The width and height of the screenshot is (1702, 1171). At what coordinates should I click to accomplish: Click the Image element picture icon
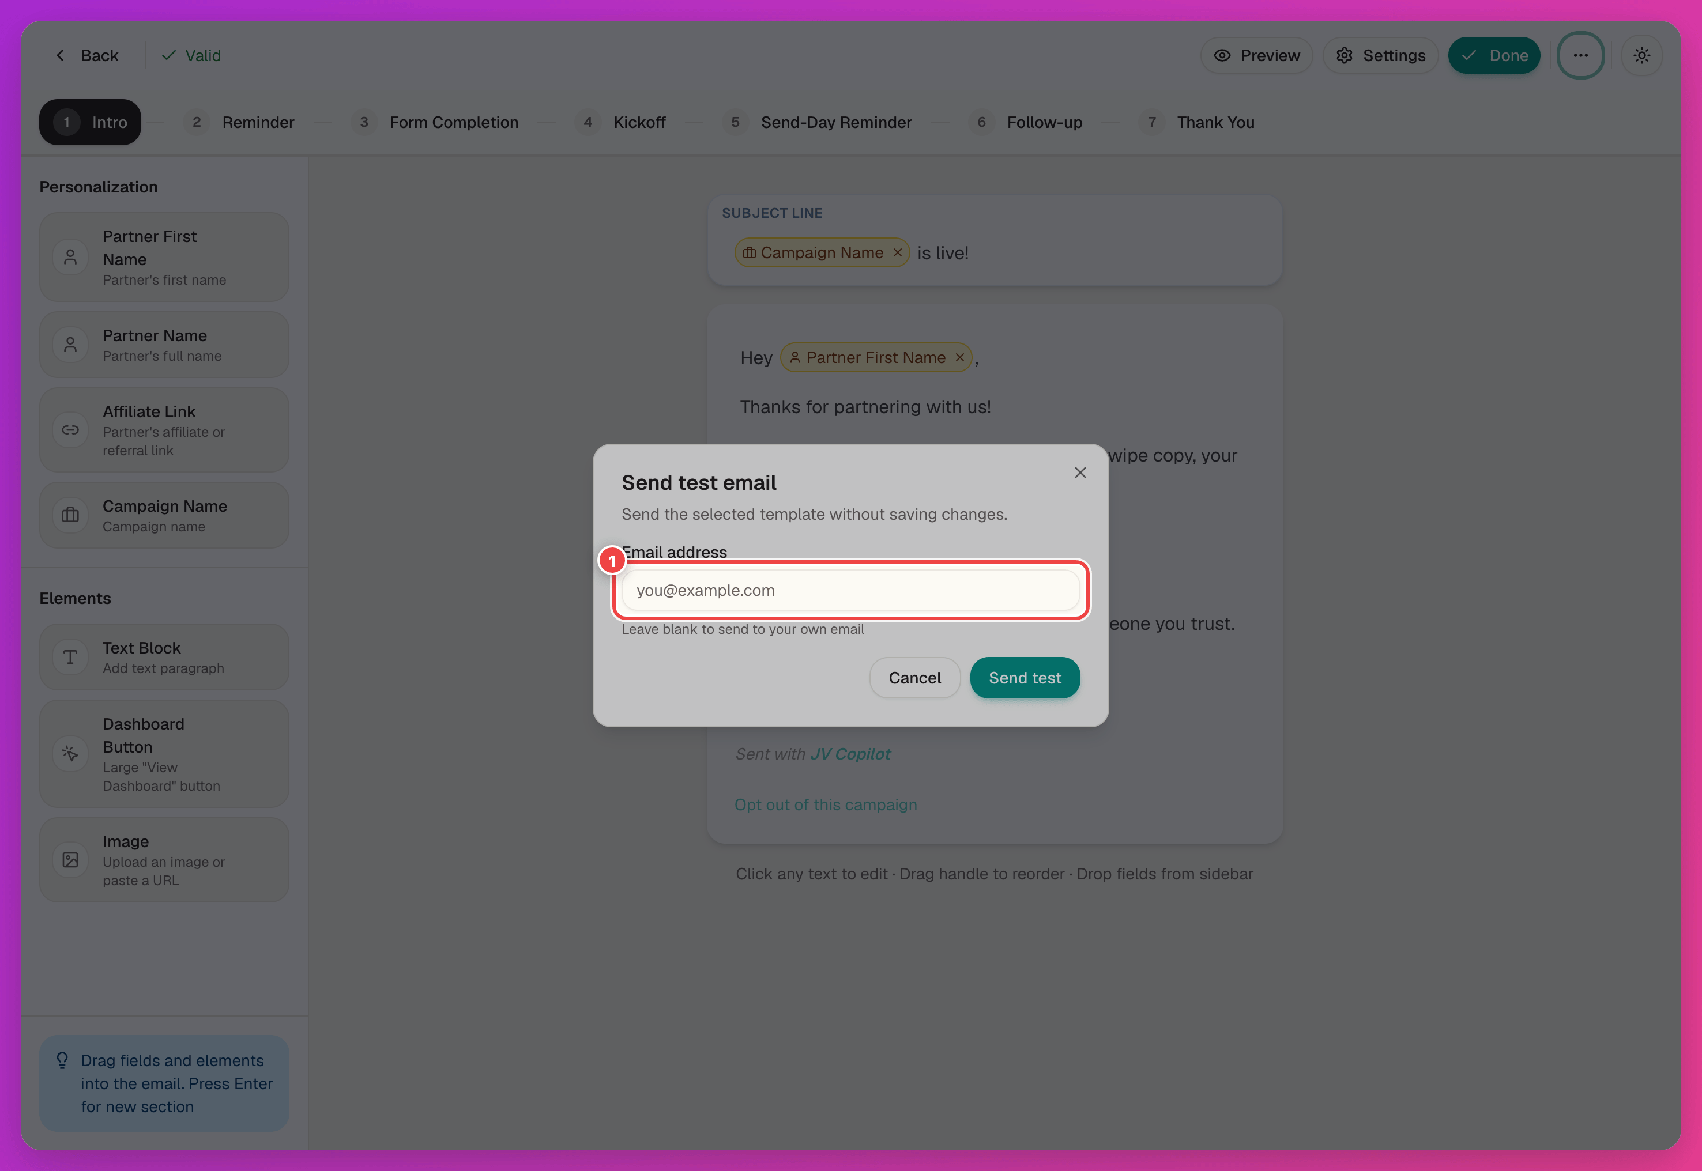[x=70, y=860]
